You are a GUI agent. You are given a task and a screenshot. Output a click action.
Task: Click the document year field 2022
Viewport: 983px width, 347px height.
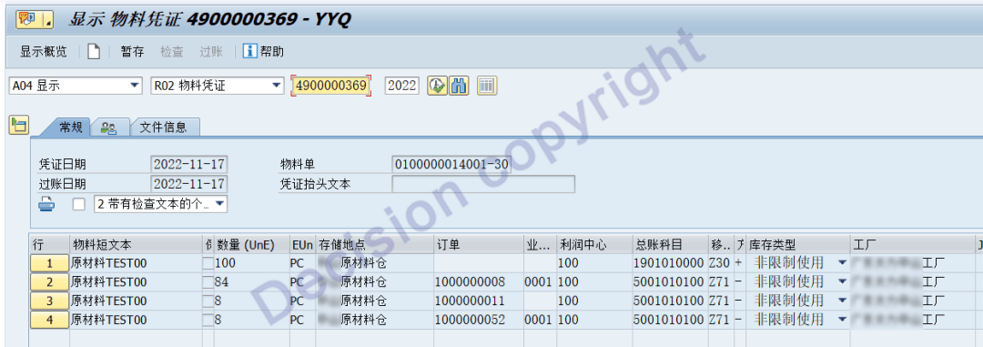(x=402, y=86)
